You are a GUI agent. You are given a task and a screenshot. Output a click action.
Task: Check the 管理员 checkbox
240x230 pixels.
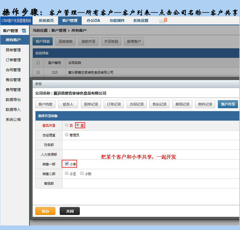tap(67, 135)
